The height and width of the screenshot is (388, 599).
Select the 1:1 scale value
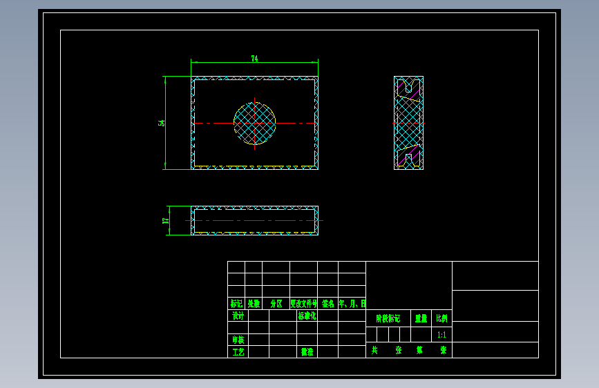441,335
